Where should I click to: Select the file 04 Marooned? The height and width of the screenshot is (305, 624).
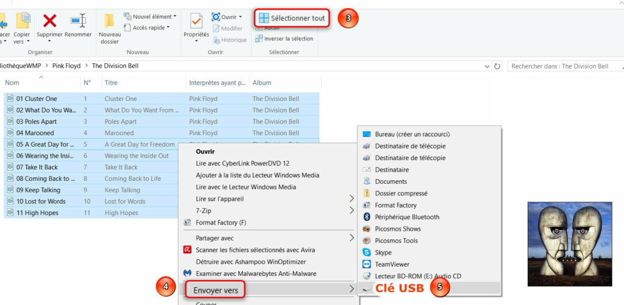pos(35,133)
